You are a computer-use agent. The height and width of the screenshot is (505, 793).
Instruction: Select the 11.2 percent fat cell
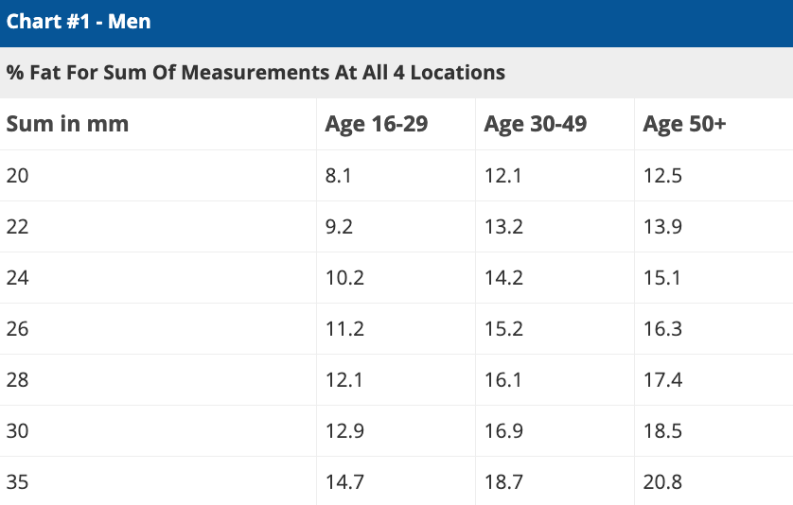[343, 329]
